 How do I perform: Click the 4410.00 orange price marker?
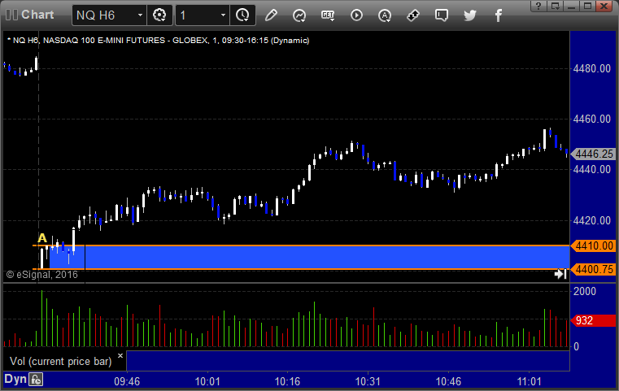point(594,245)
